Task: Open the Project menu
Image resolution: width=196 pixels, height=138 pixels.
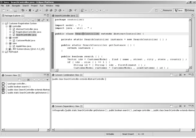Action: 34,6
